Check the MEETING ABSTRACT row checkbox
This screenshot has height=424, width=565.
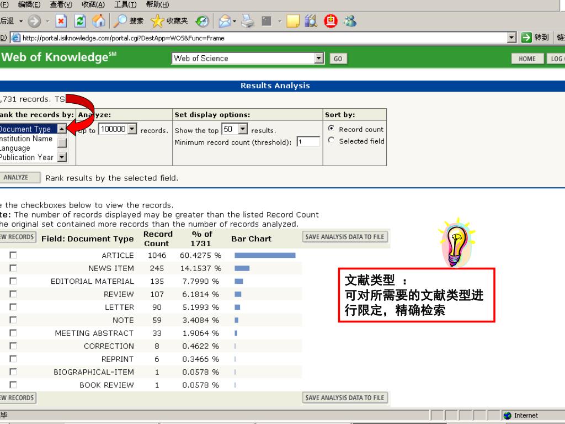[13, 333]
